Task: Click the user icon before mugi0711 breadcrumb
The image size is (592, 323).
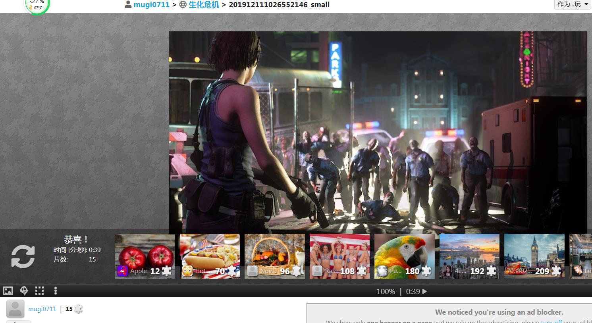Action: point(128,5)
